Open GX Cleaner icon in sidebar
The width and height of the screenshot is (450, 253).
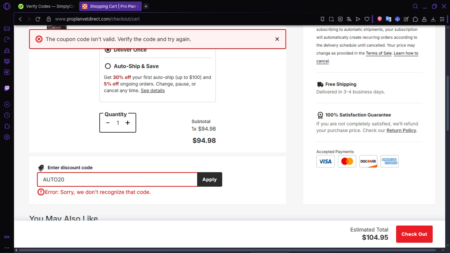[x=7, y=50]
